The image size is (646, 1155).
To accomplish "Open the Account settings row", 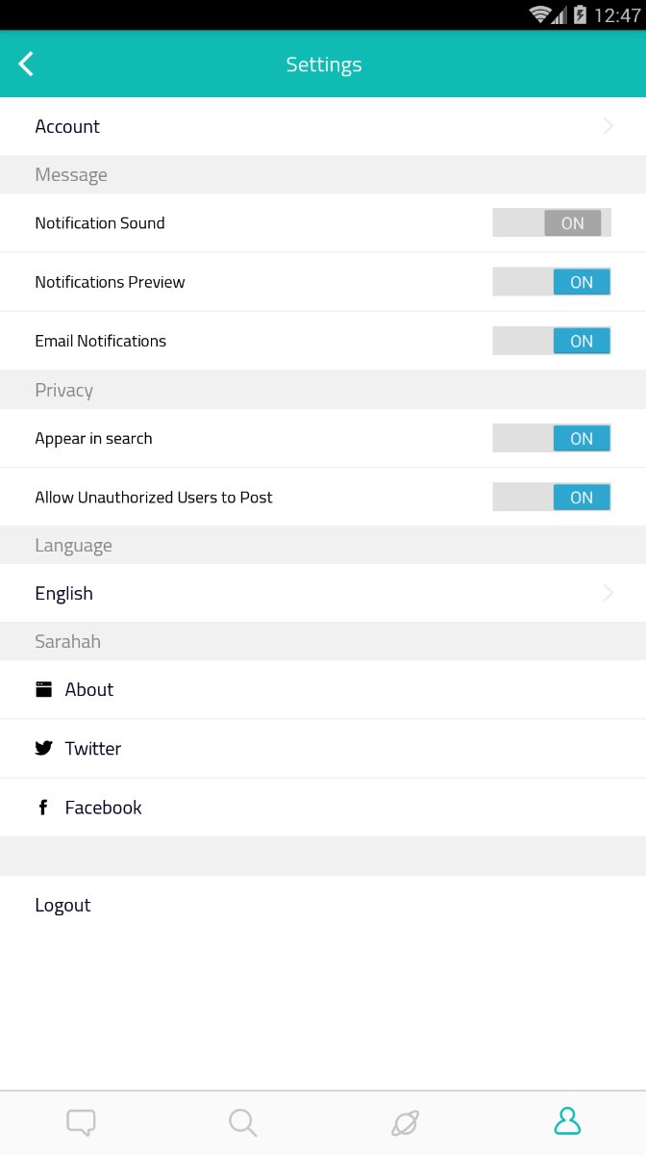I will (x=323, y=126).
